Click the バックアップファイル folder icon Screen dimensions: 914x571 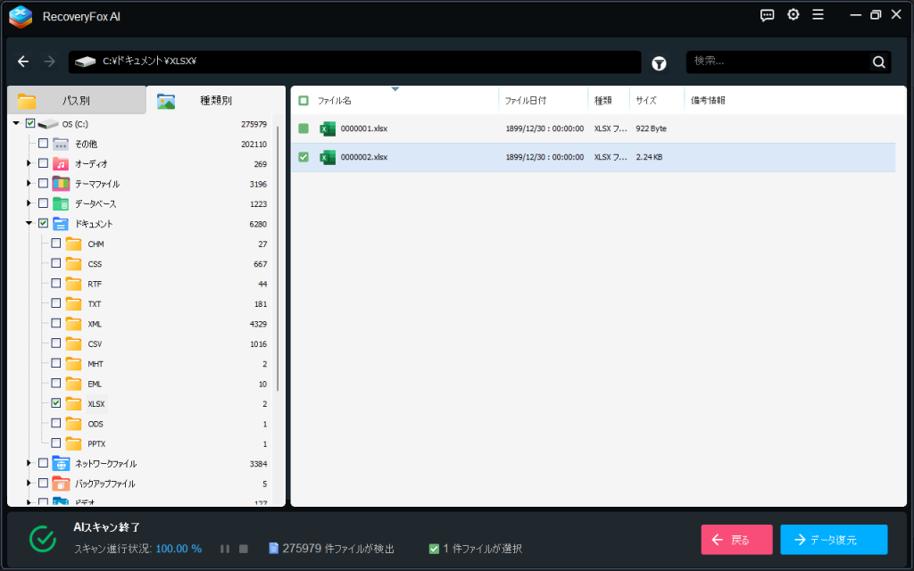[x=61, y=484]
